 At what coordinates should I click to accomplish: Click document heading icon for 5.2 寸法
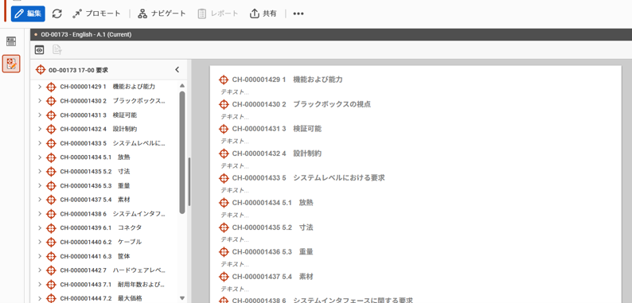(x=224, y=227)
